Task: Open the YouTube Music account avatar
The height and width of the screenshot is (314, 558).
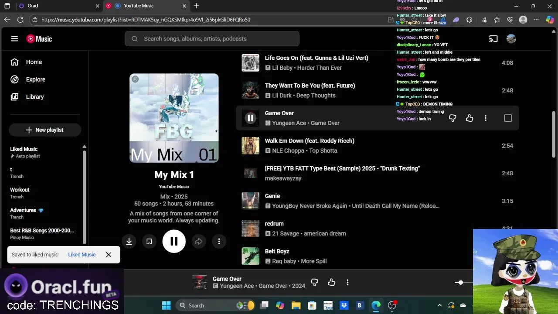Action: pos(511,39)
